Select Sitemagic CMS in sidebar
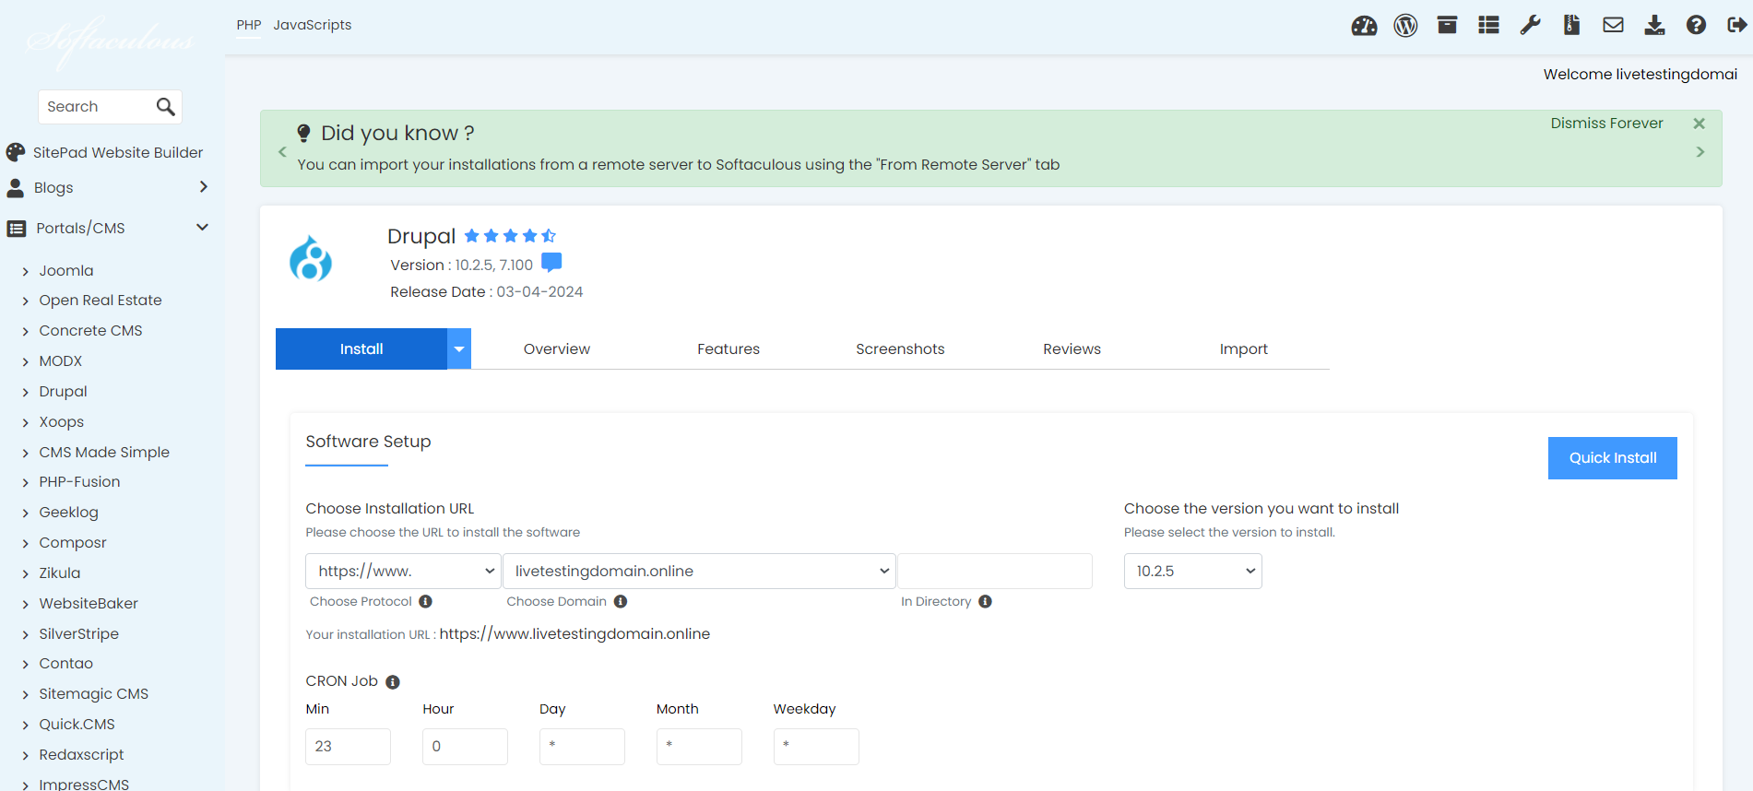Image resolution: width=1753 pixels, height=791 pixels. [94, 694]
